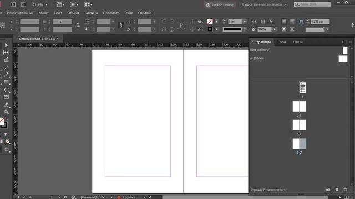Switch to the Слои tab

[x=282, y=42]
